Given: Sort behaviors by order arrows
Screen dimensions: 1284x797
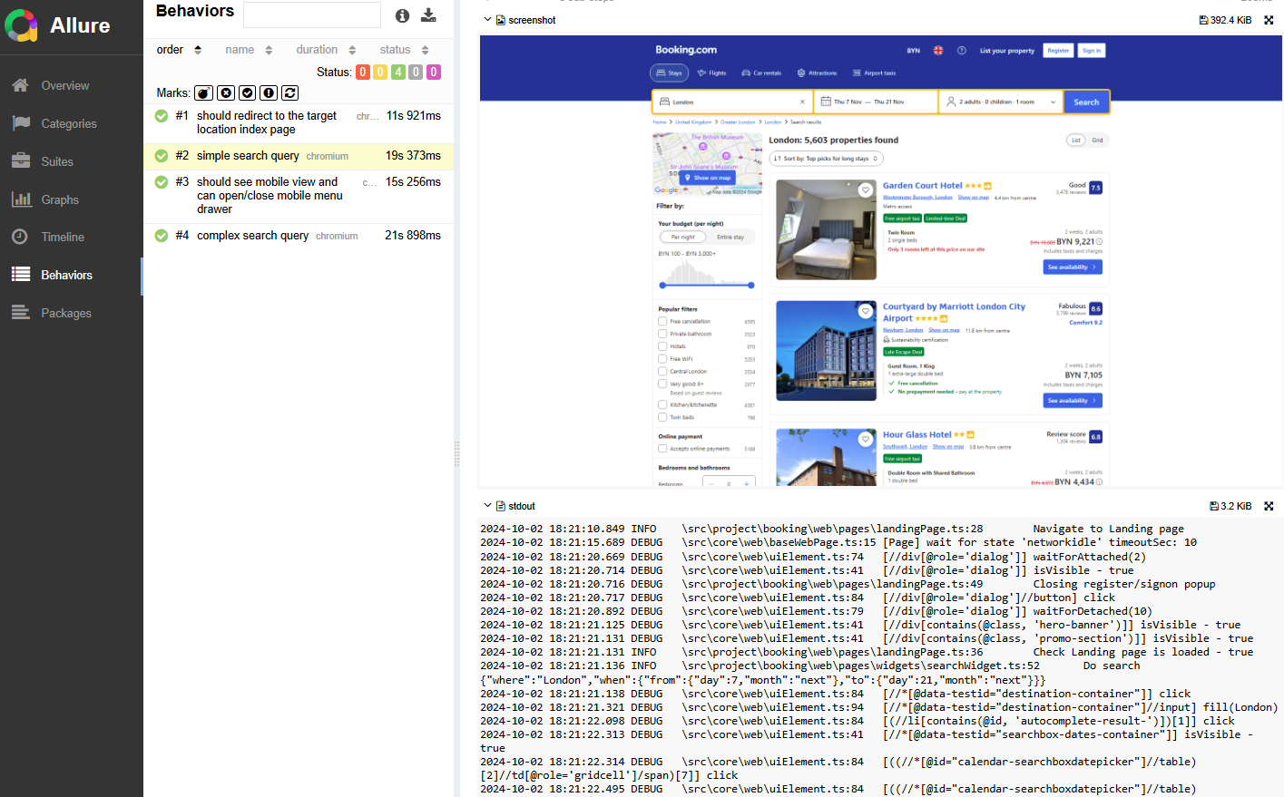Looking at the screenshot, I should pos(198,50).
